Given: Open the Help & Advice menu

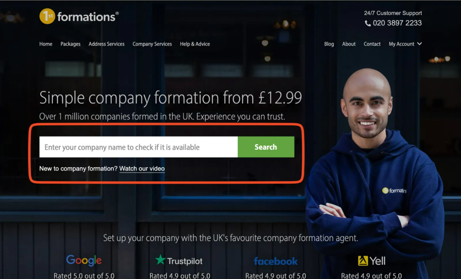Looking at the screenshot, I should point(195,44).
